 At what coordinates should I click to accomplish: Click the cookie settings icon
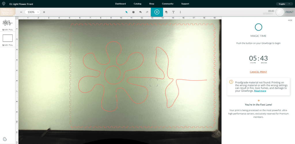click(5, 139)
